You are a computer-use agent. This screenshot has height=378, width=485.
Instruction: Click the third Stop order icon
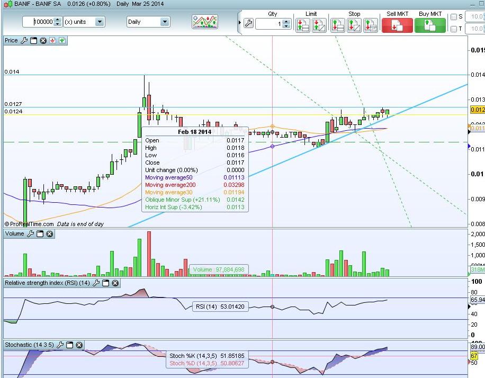pos(371,25)
